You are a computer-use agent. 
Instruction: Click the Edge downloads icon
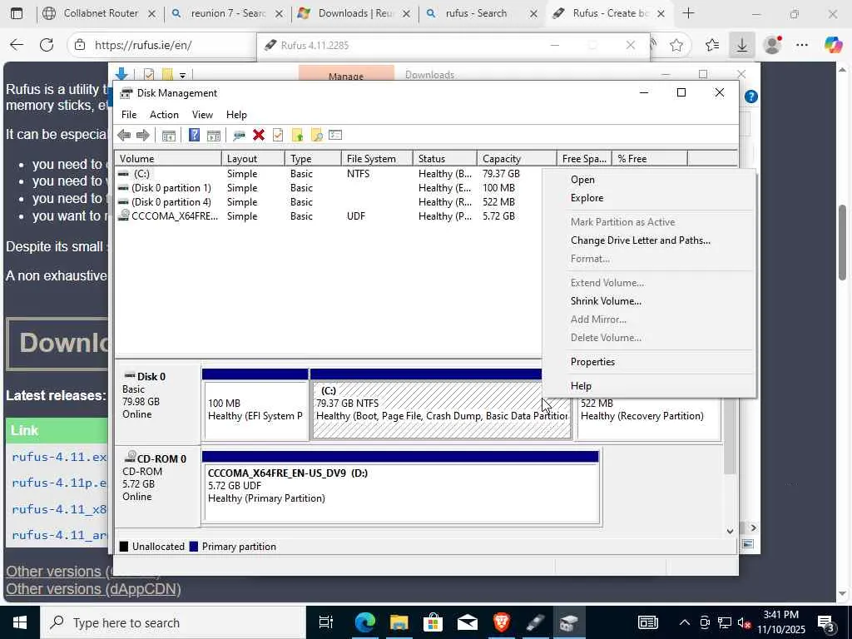741,45
